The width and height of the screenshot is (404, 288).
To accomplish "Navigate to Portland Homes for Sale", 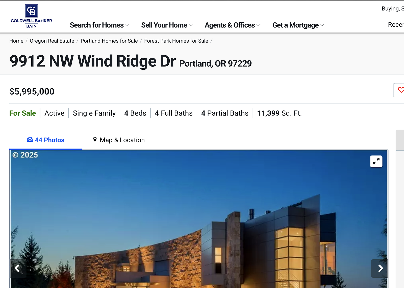I will [x=109, y=41].
